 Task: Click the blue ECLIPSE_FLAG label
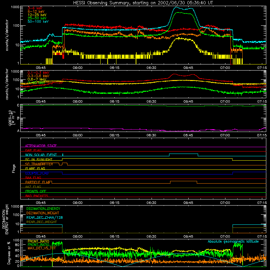point(37,173)
